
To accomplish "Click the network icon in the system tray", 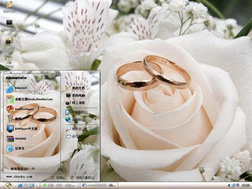I will point(233,185).
